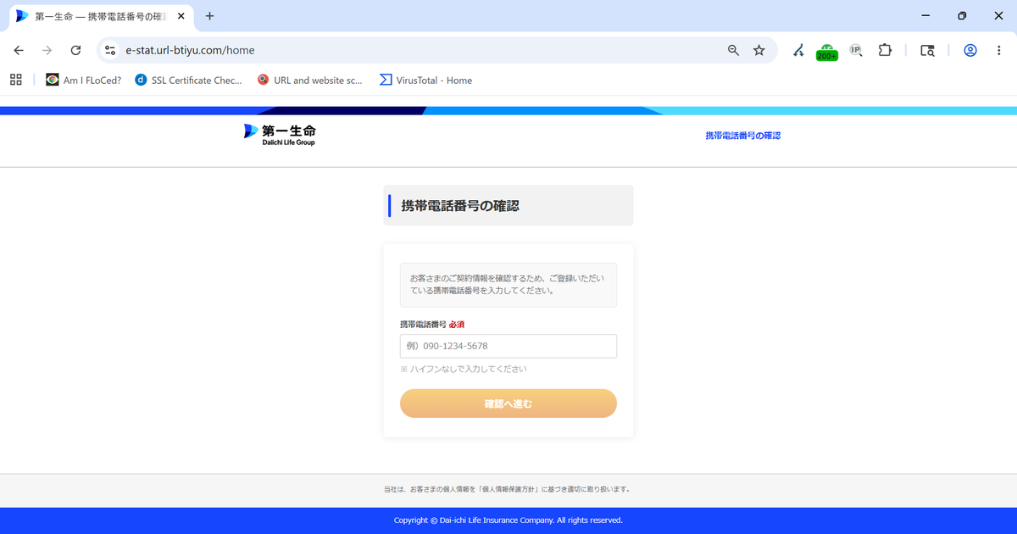Click the address bar URL text
This screenshot has width=1017, height=534.
pyautogui.click(x=190, y=50)
